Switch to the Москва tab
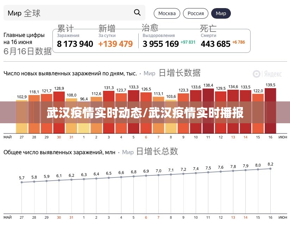Screen dimensions: 290x225 (x=167, y=13)
